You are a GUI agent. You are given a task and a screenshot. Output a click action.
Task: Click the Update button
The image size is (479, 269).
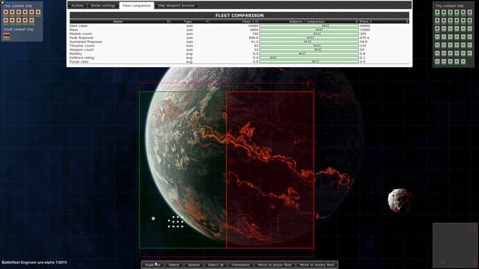coord(194,265)
